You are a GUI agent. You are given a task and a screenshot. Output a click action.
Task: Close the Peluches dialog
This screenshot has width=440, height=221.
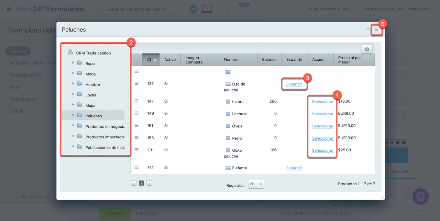[376, 30]
